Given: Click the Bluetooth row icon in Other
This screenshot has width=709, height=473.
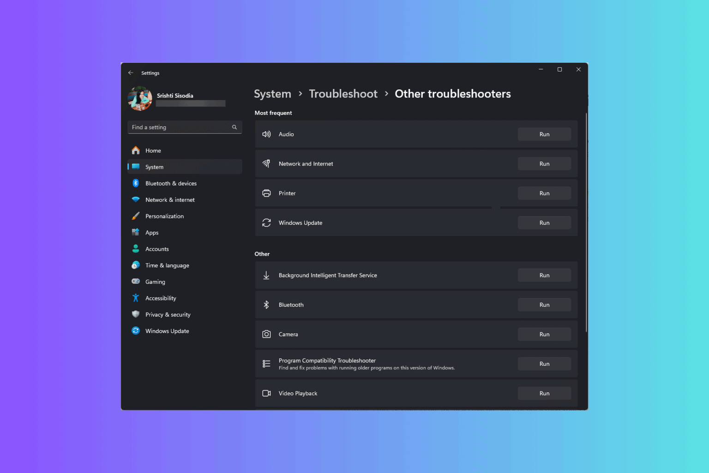Looking at the screenshot, I should pos(266,305).
